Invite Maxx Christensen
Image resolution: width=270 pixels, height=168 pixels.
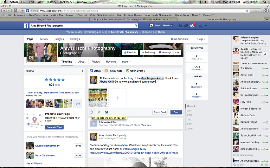78,155
